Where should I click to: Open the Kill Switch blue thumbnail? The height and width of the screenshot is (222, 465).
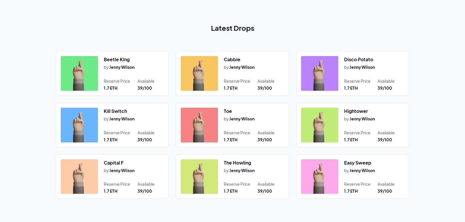(x=79, y=125)
